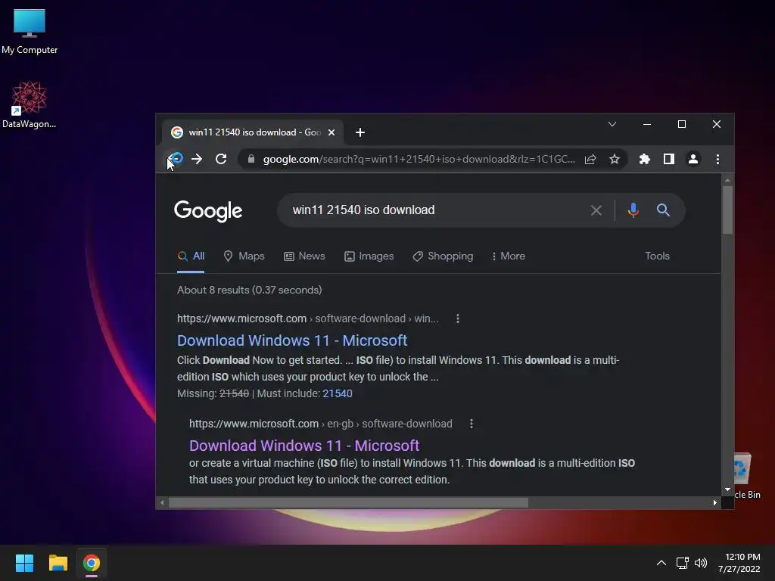This screenshot has width=775, height=581.
Task: Switch to the Maps tab
Action: 244,256
